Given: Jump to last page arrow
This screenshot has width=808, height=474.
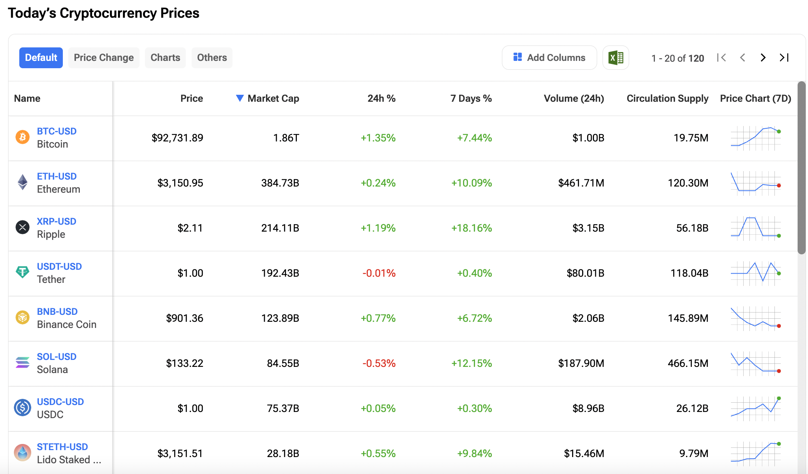Looking at the screenshot, I should (x=784, y=58).
